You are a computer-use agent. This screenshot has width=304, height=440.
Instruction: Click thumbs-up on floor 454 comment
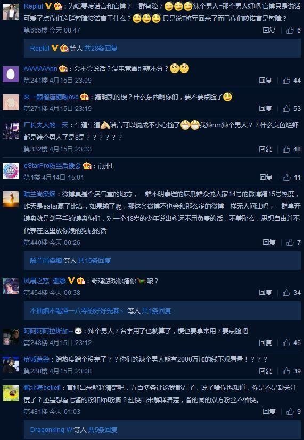(x=291, y=293)
